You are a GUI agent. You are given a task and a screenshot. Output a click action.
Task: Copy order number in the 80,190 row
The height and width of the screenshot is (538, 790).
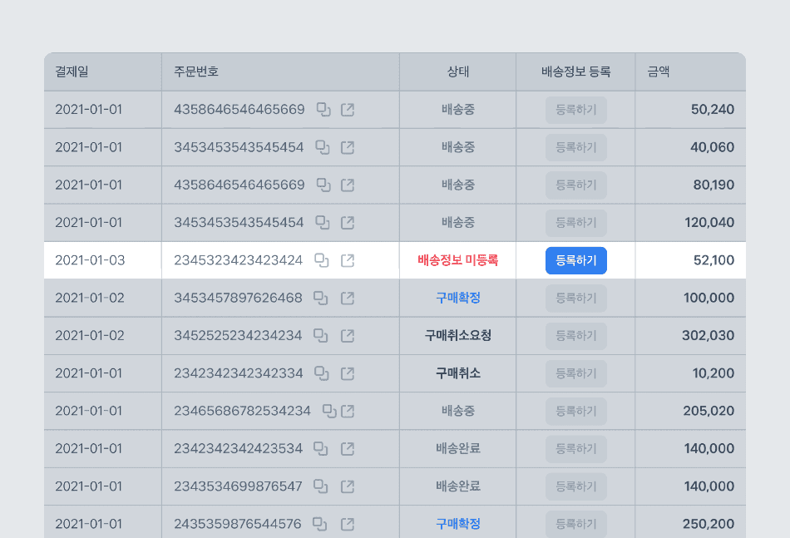(323, 185)
